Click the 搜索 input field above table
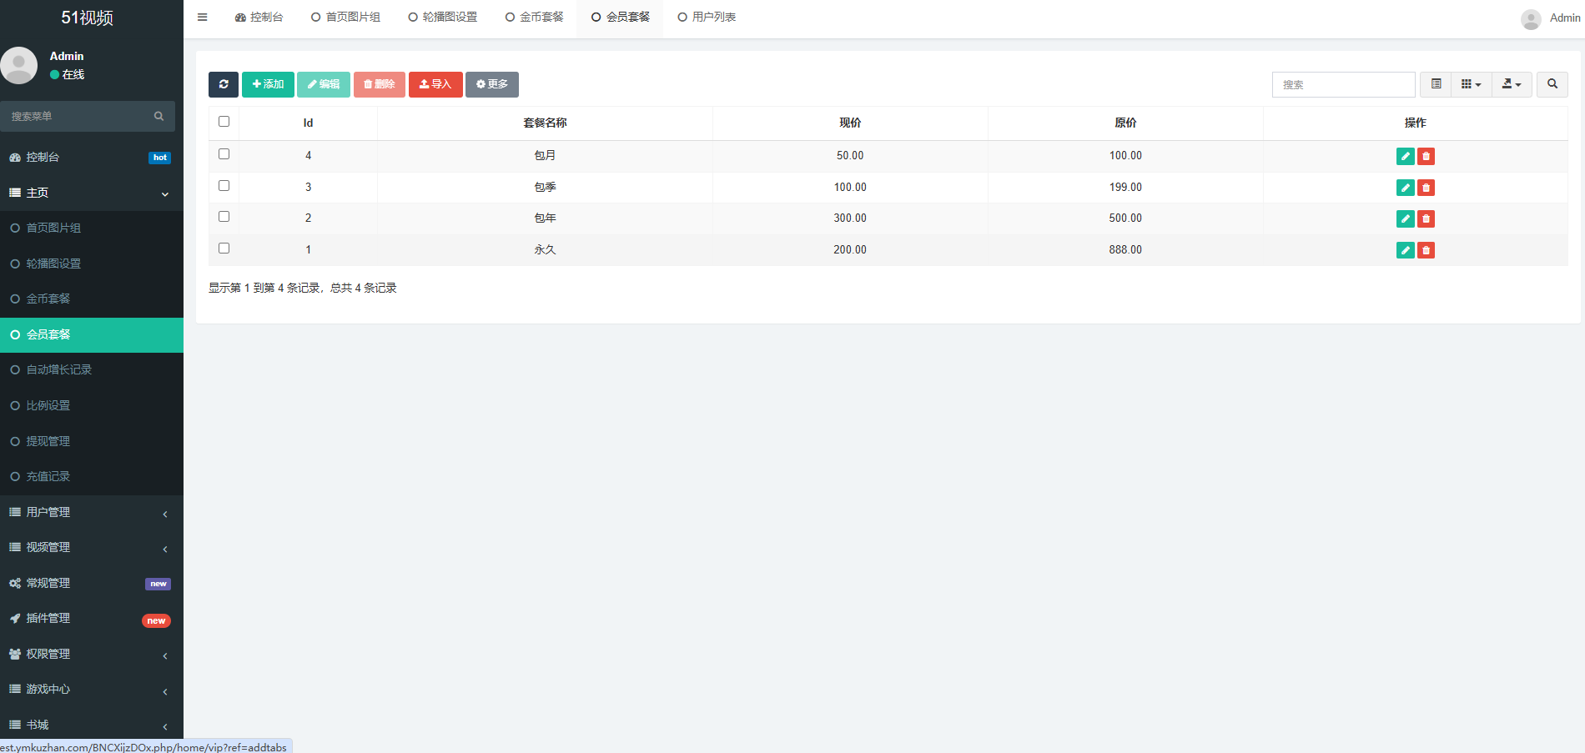The width and height of the screenshot is (1585, 753). [1343, 84]
